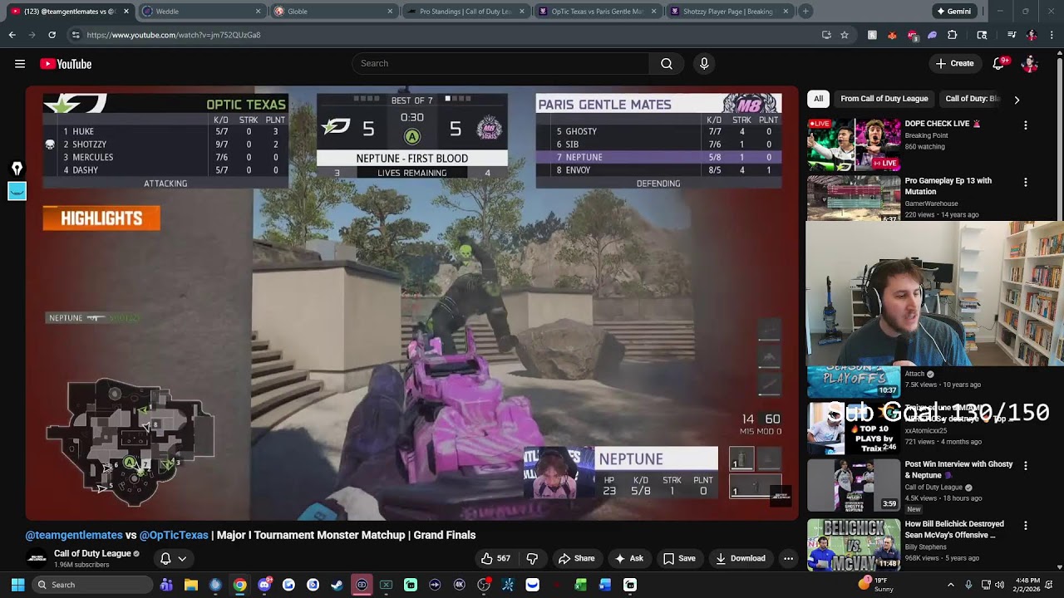Click the Gemini button

tap(953, 12)
